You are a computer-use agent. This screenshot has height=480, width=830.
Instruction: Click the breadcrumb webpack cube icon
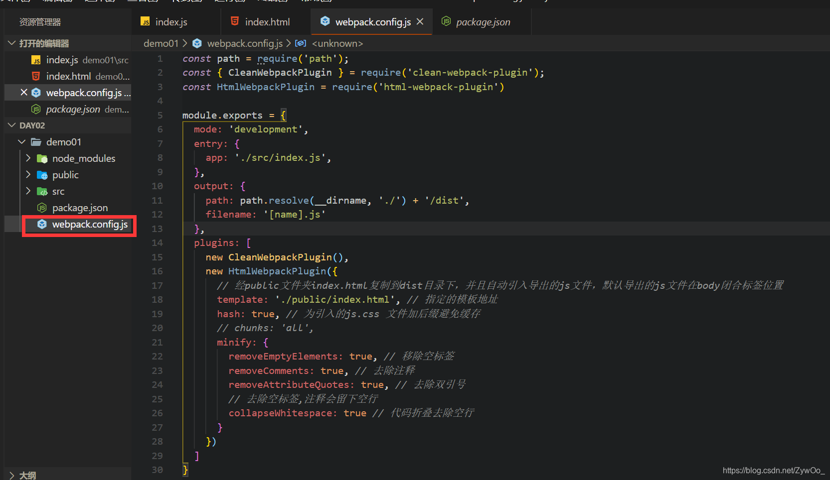click(x=197, y=43)
